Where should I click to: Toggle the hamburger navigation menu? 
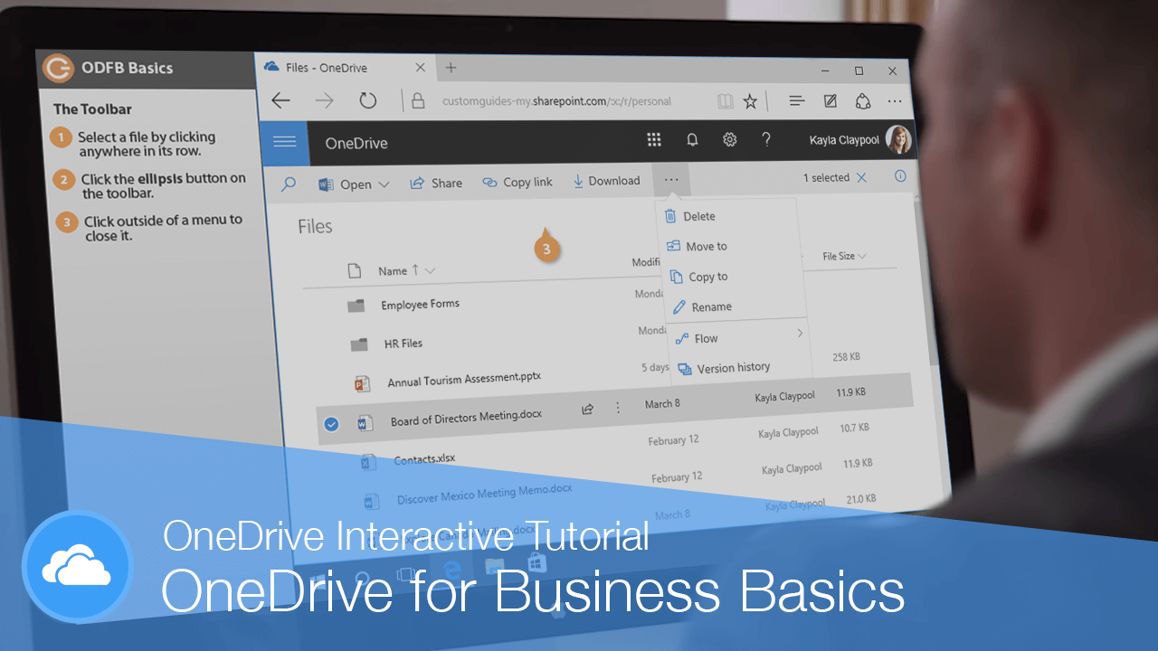[284, 142]
